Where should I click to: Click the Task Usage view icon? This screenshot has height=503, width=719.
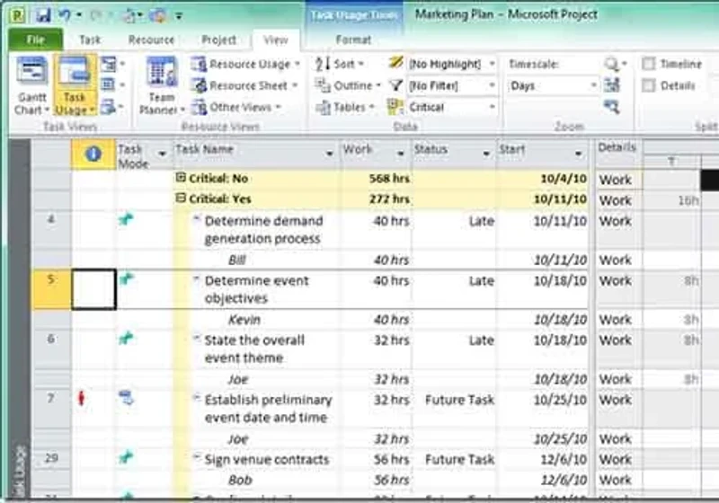[75, 71]
